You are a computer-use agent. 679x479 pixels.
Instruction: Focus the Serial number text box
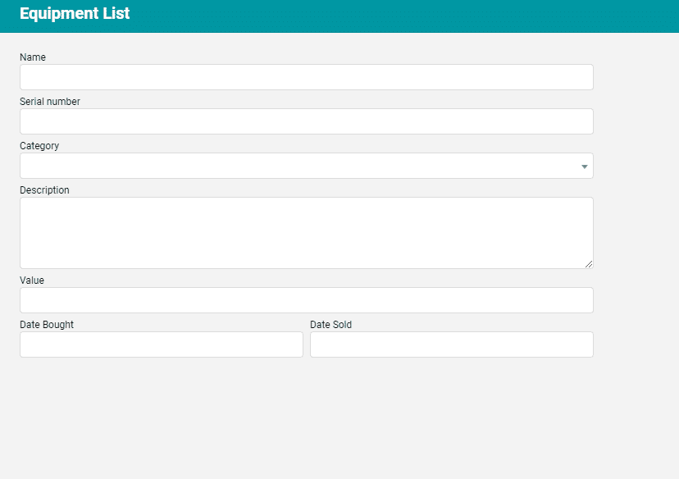[x=307, y=121]
